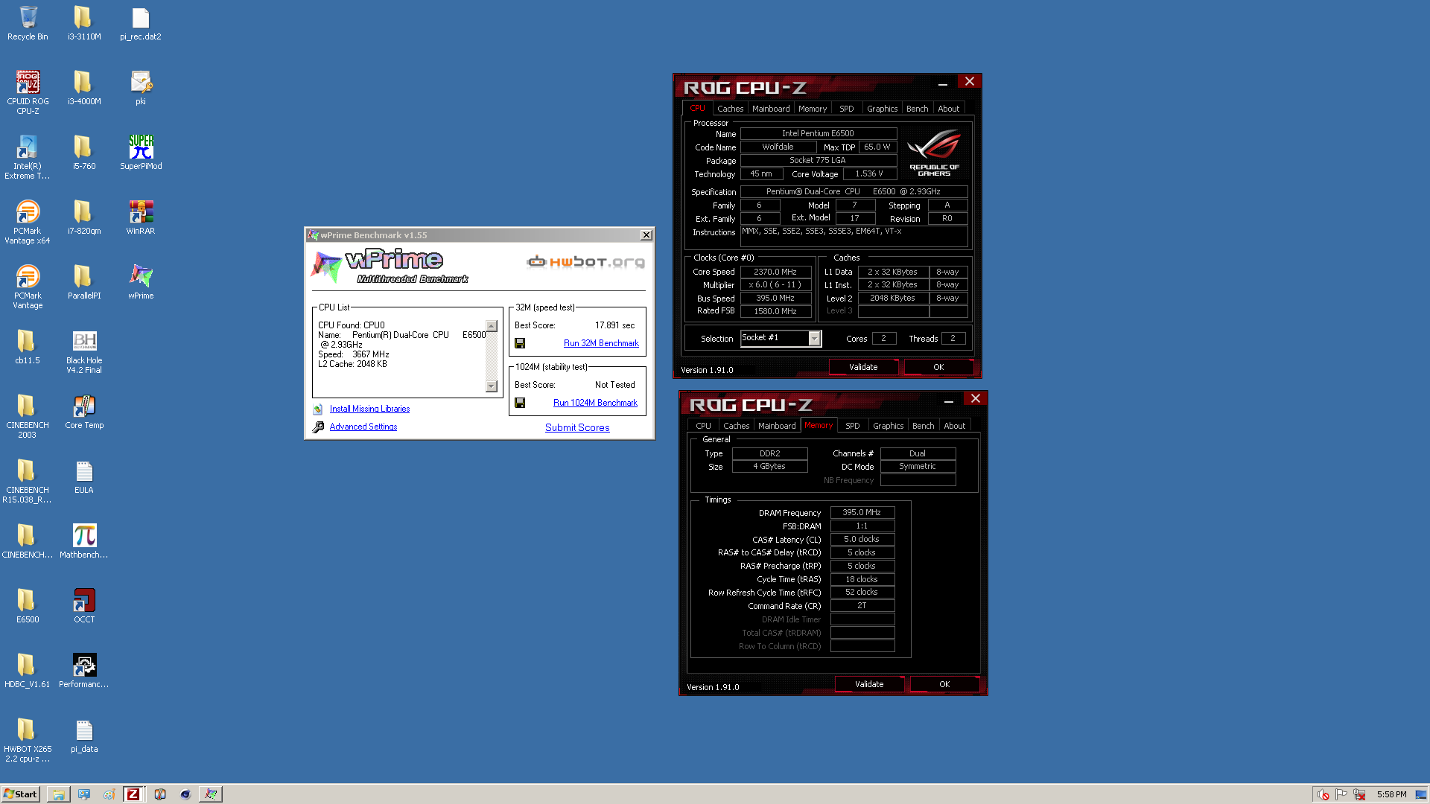Click Validate in lower CPU-Z window
The height and width of the screenshot is (804, 1430).
pyautogui.click(x=869, y=684)
